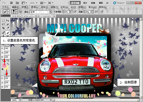Click the horizontal scrollbar left arrow

pos(54,100)
